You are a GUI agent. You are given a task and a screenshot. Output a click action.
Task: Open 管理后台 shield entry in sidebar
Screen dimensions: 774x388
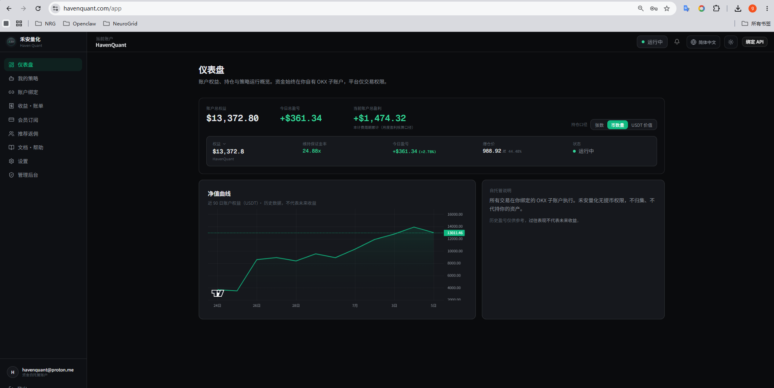43,175
